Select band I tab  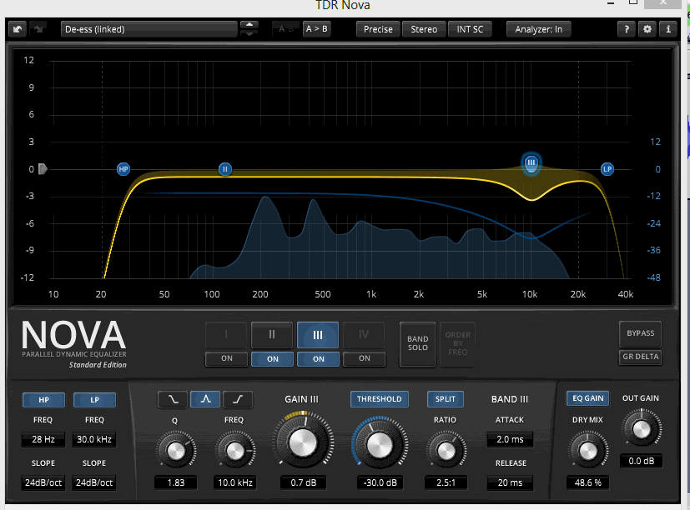[x=226, y=335]
